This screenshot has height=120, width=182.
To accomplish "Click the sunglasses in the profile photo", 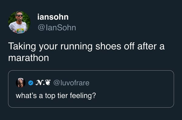I will coord(20,16).
